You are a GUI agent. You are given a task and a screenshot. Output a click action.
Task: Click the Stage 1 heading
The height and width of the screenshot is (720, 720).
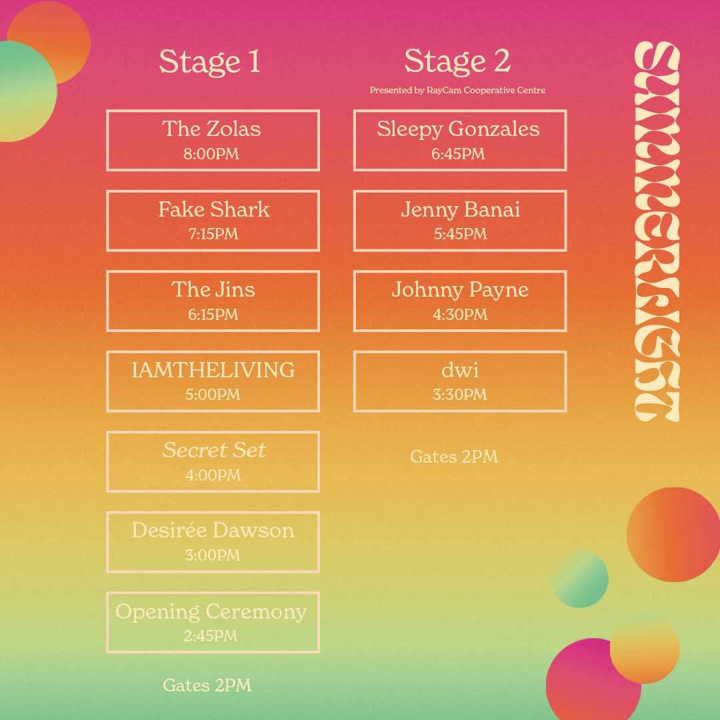(x=210, y=61)
